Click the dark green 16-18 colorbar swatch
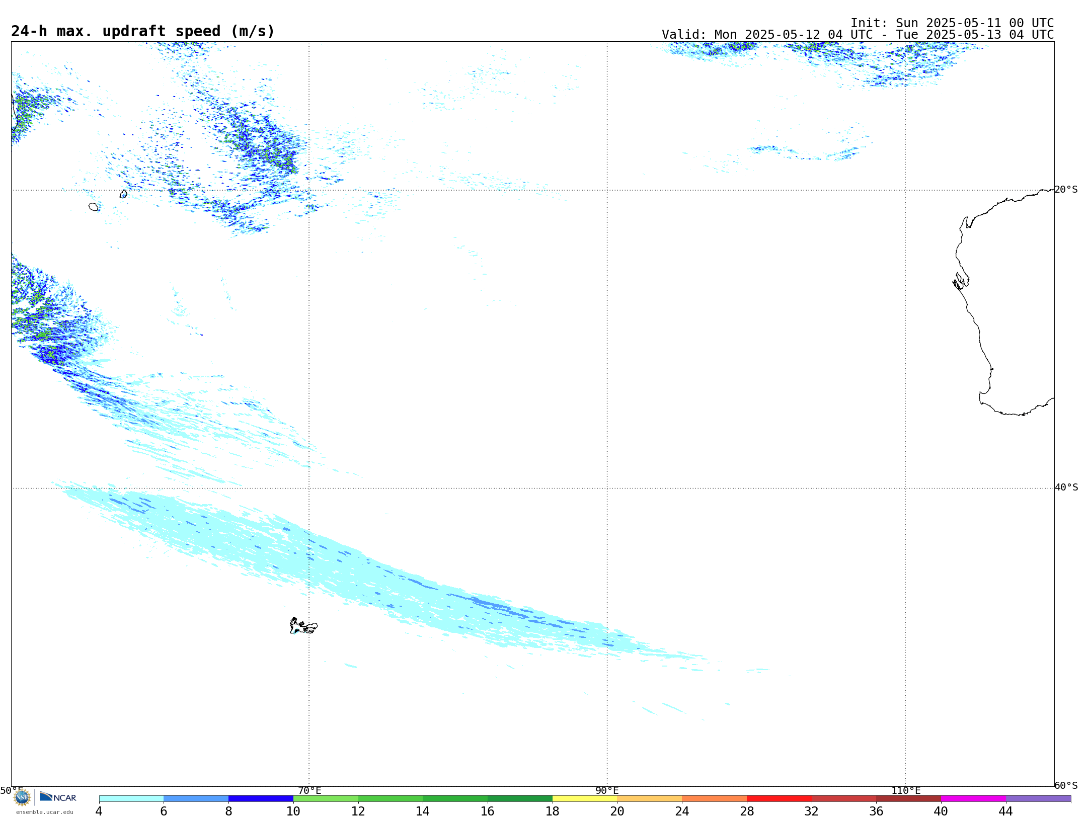 [520, 799]
